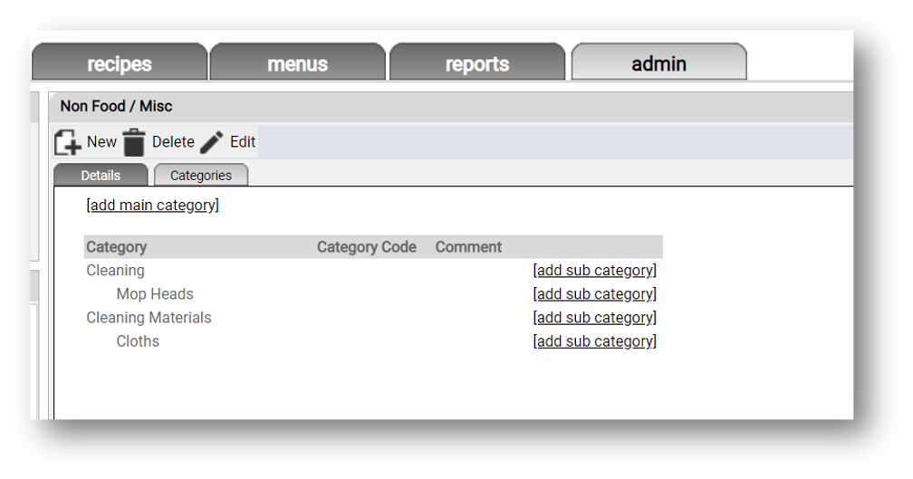The image size is (913, 479).
Task: Add sub category to Mop Heads
Action: (595, 294)
